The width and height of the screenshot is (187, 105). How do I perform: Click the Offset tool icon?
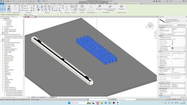tap(42, 6)
